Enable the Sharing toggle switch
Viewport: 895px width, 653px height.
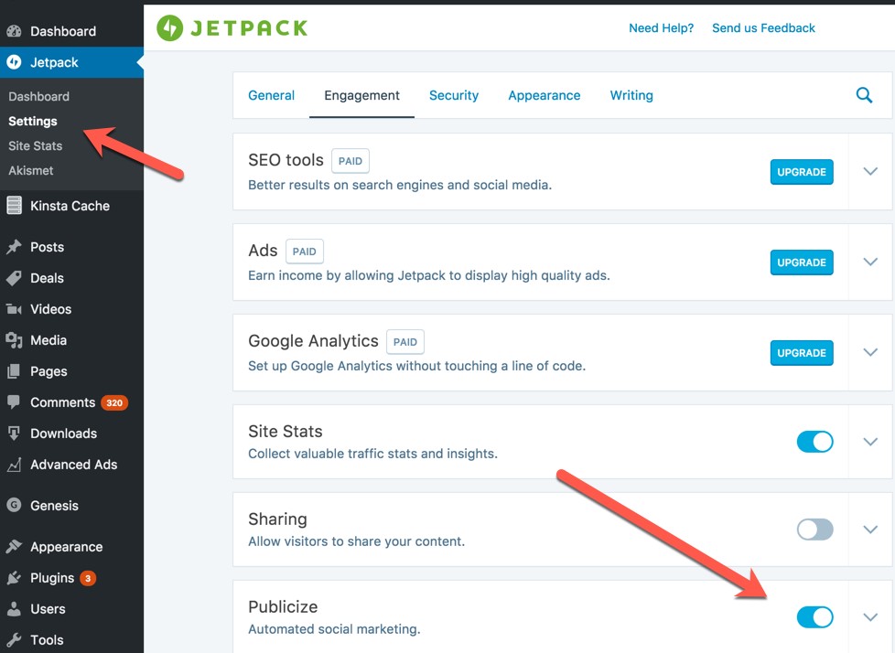click(x=814, y=530)
